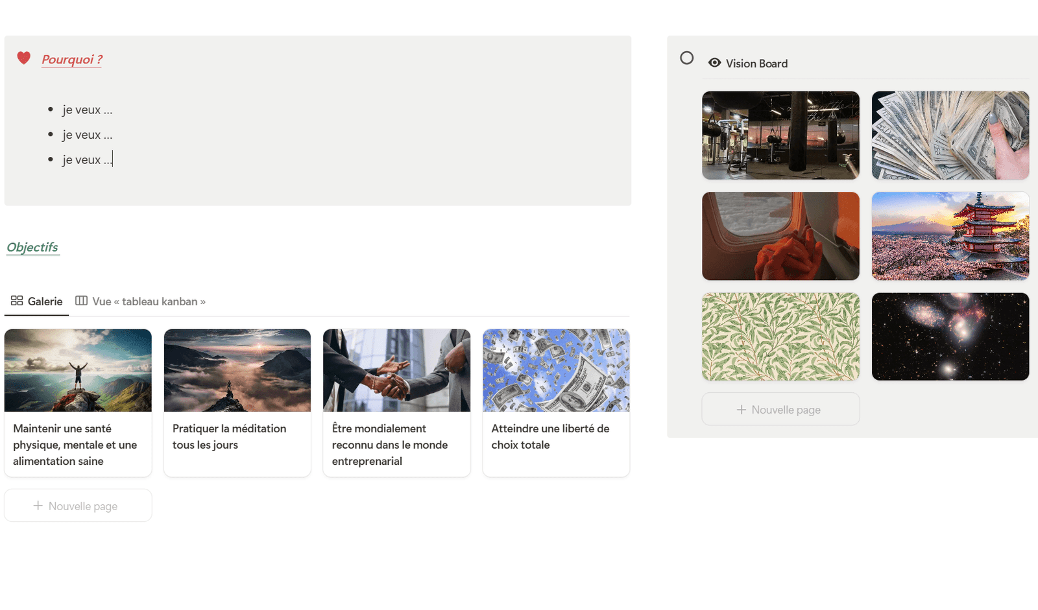
Task: Click the plus icon under the Objectifs gallery
Action: (x=38, y=506)
